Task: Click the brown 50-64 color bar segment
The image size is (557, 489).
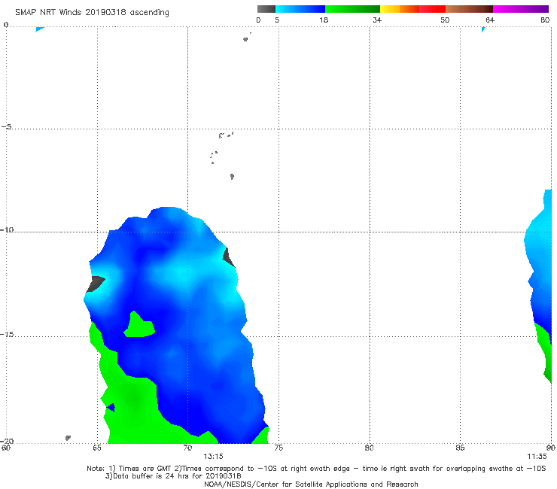Action: point(469,9)
